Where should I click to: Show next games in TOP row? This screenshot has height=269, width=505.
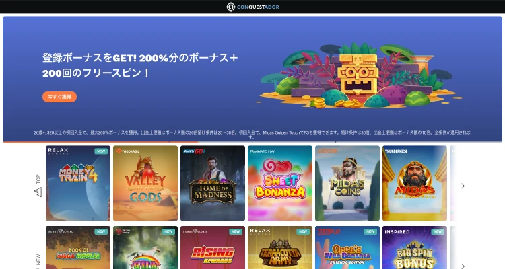click(463, 186)
